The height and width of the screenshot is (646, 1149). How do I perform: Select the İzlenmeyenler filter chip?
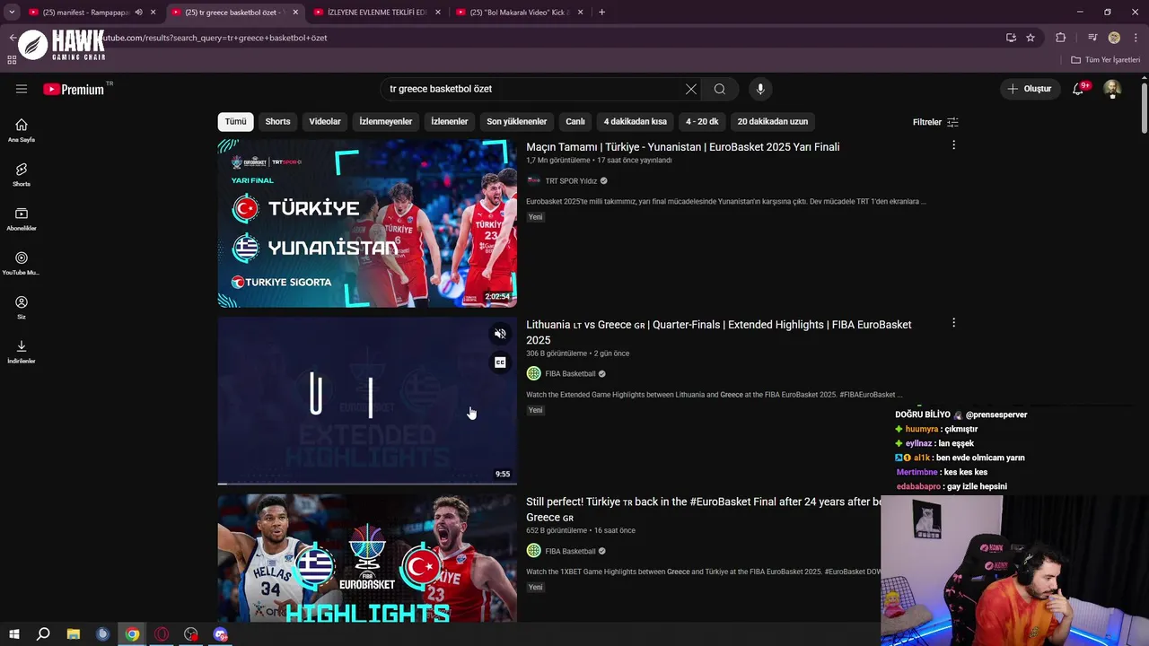click(x=385, y=122)
